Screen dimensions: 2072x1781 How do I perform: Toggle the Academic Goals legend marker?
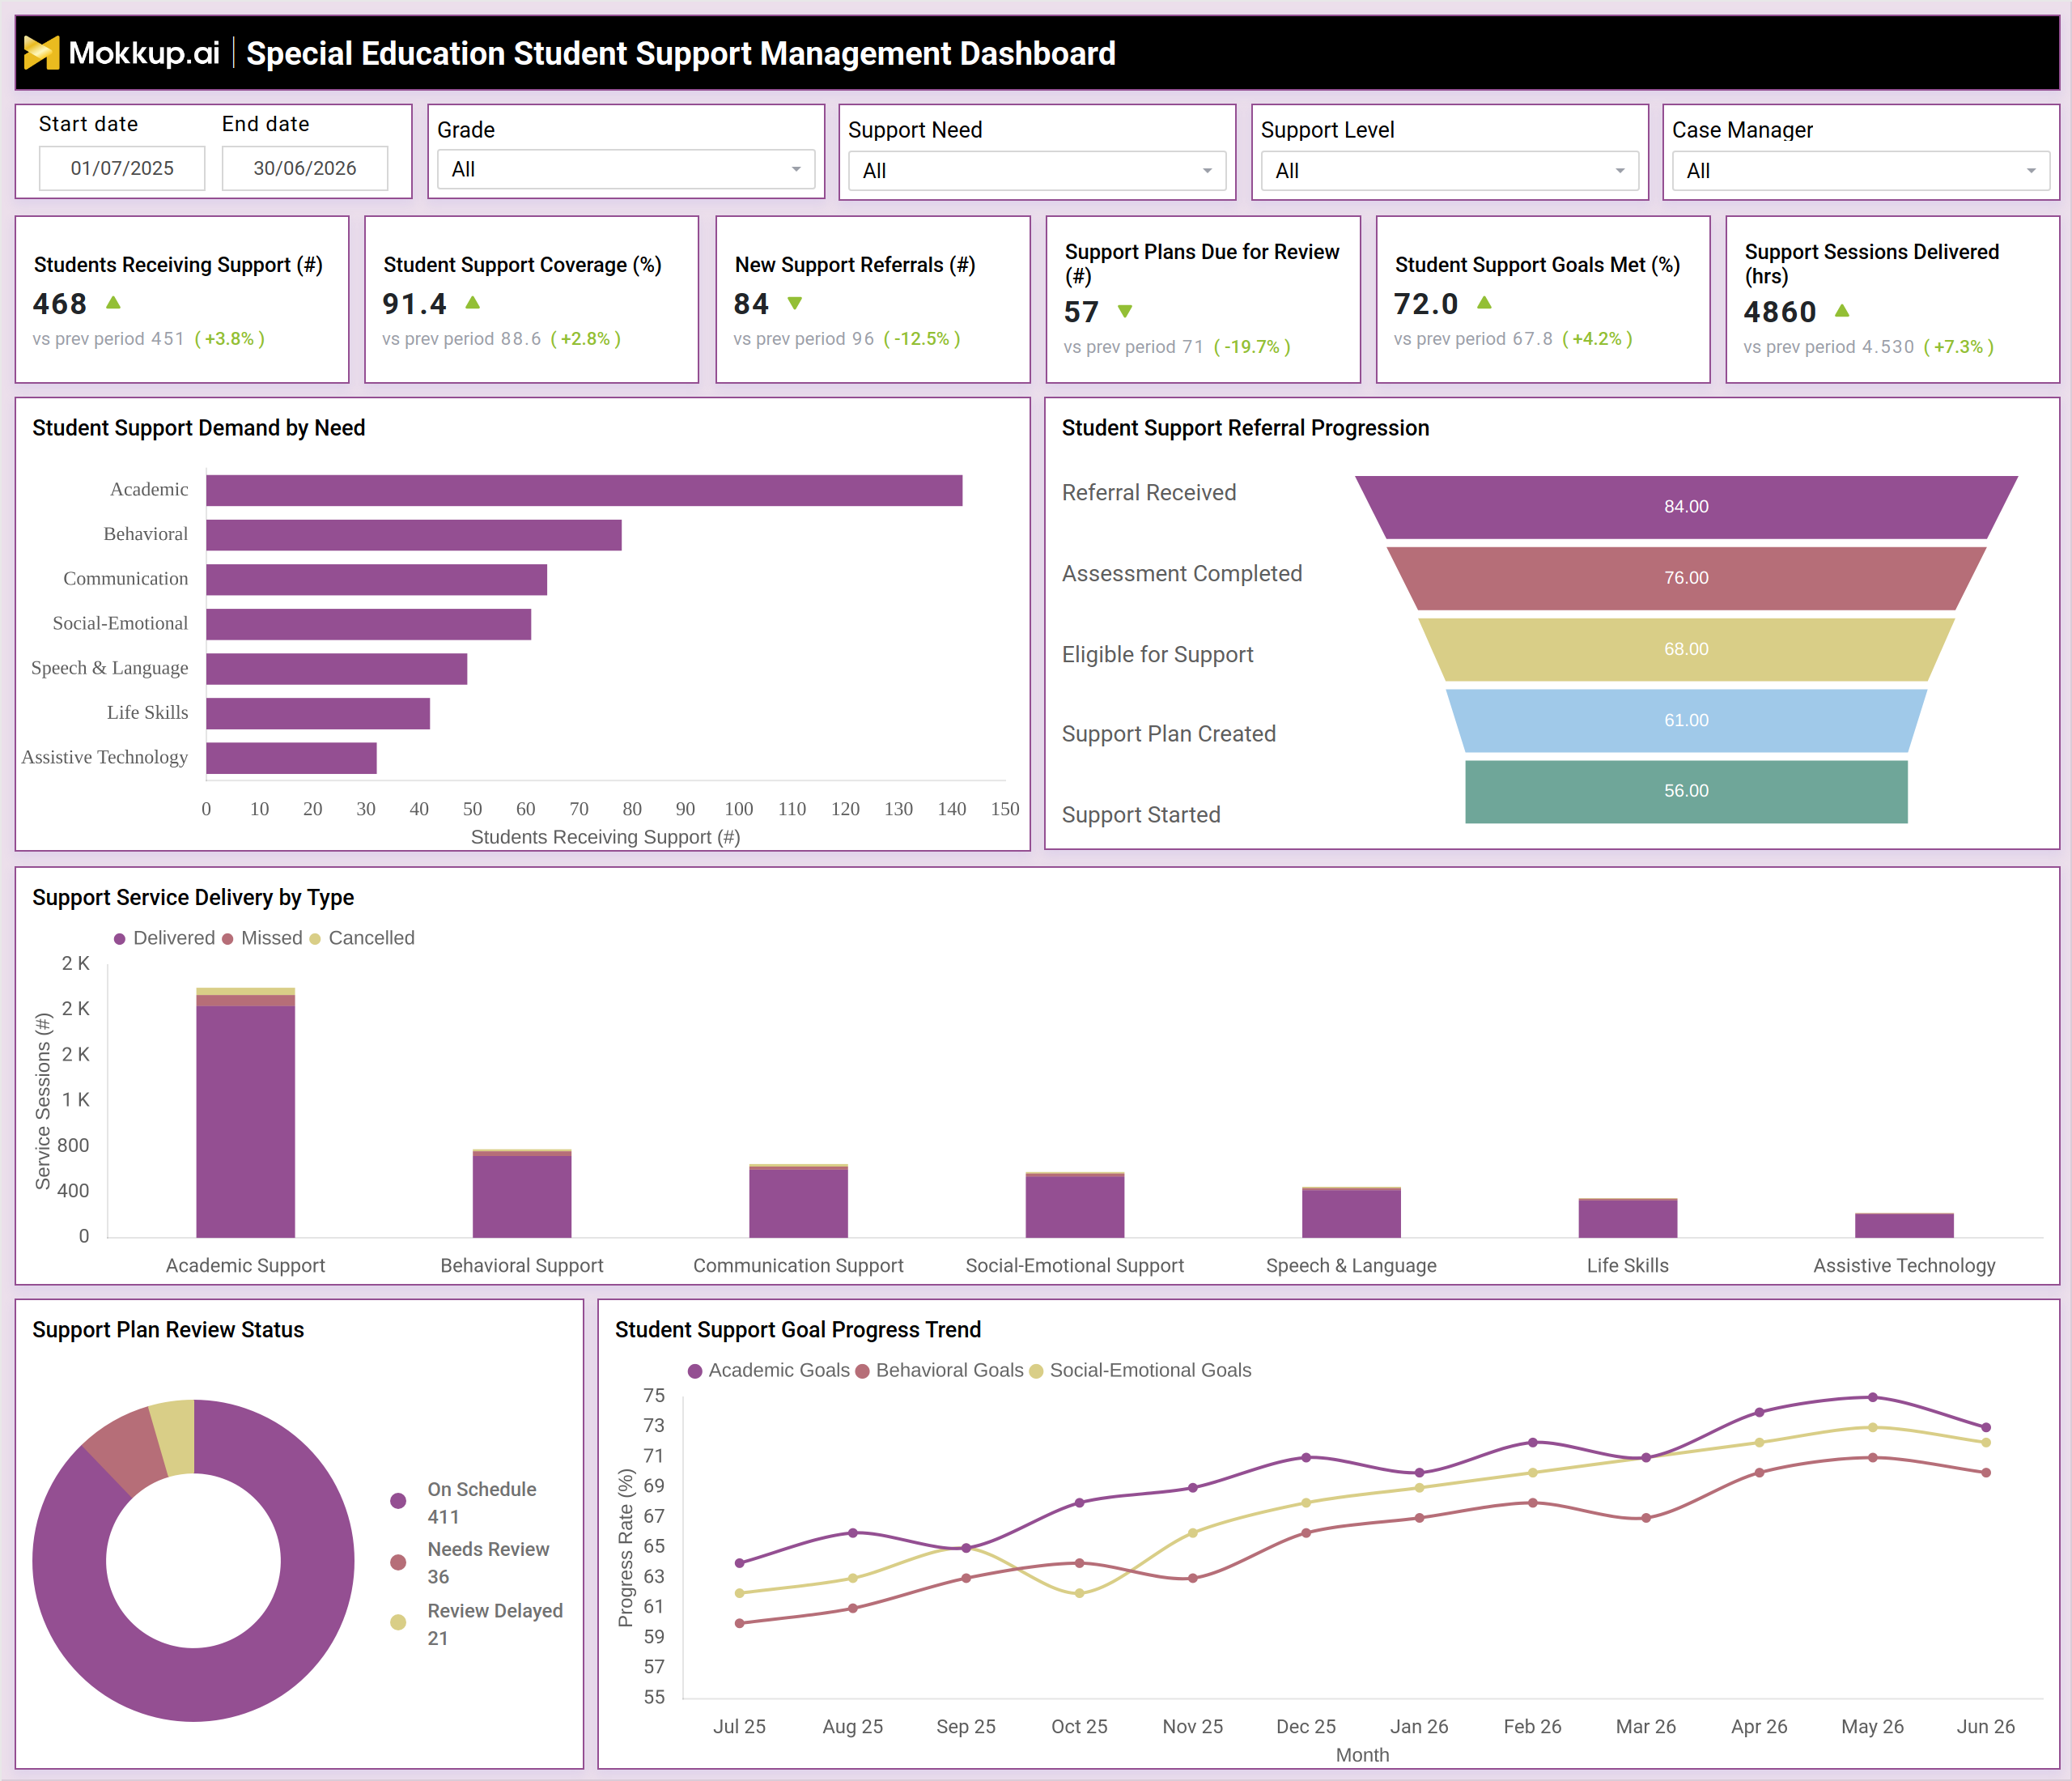tap(695, 1371)
